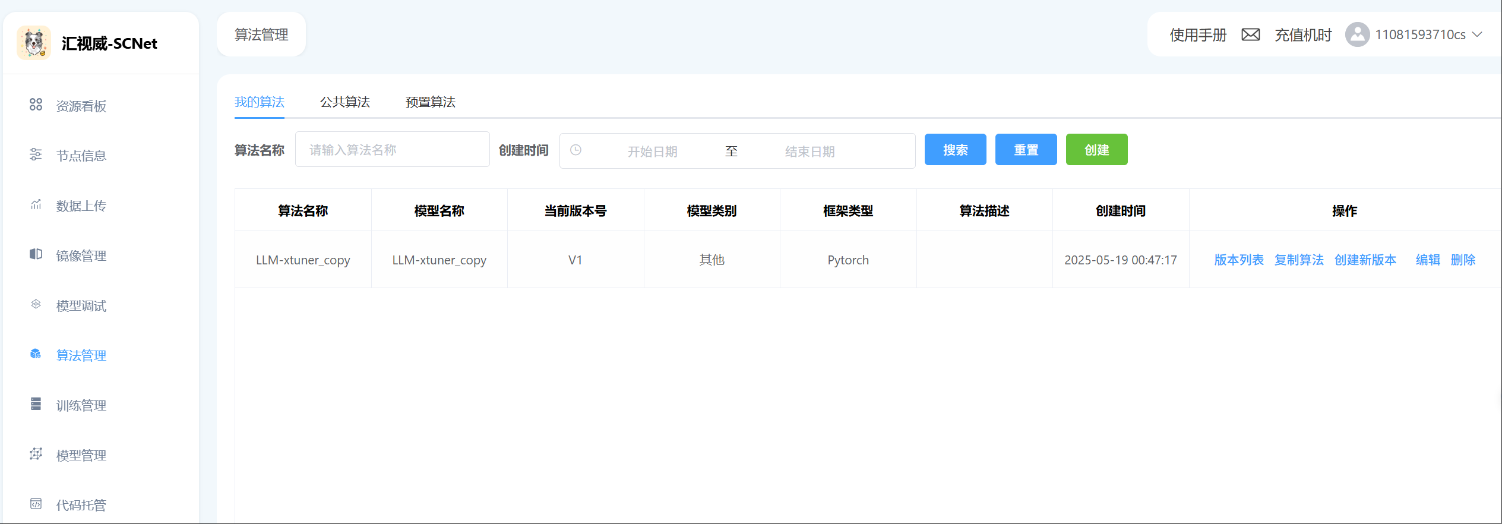Click the resource dashboard grid icon

[36, 105]
